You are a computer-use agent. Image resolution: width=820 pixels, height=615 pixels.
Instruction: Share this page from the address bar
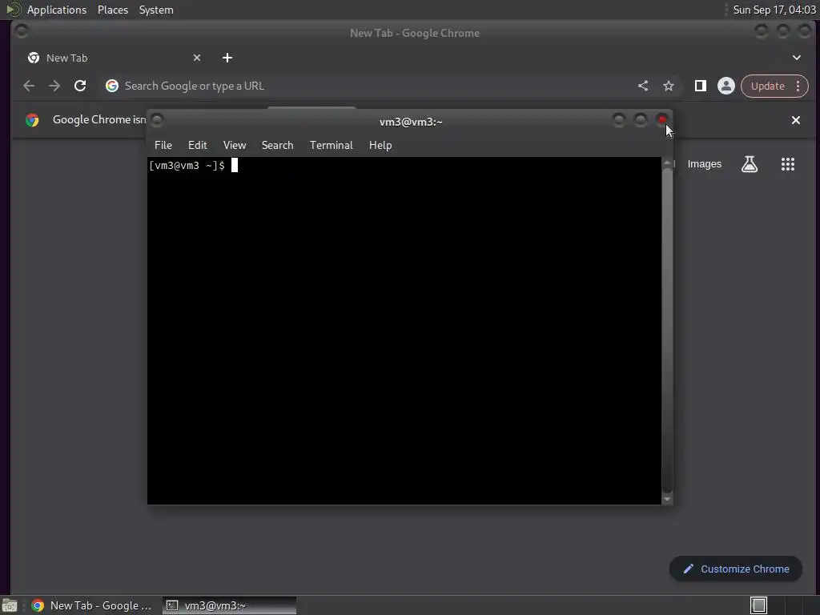[643, 86]
